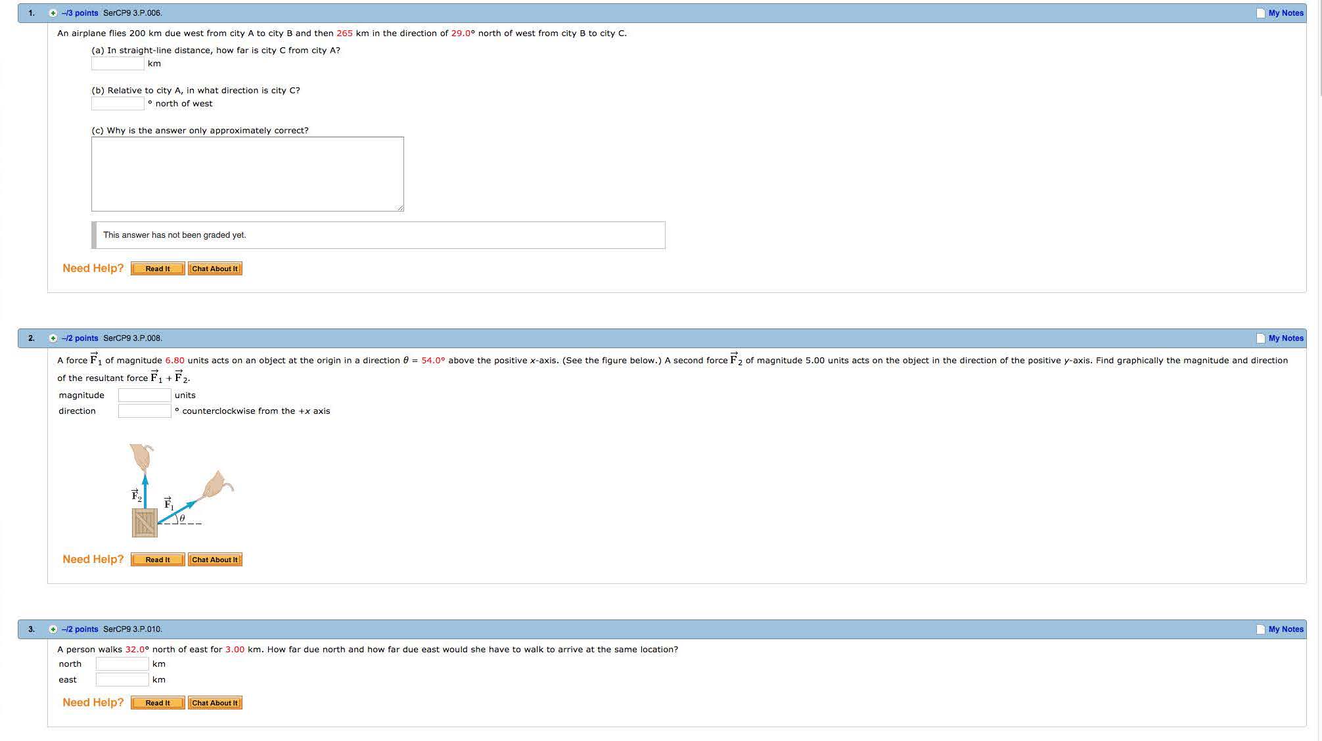This screenshot has height=741, width=1322.
Task: Select the direction counterclockwise input box
Action: click(x=145, y=411)
